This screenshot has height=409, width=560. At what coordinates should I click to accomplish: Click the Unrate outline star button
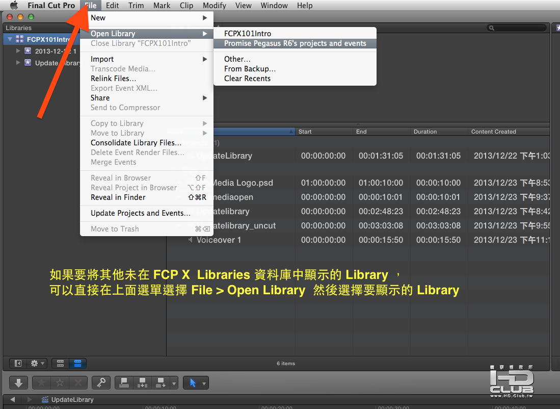[60, 383]
